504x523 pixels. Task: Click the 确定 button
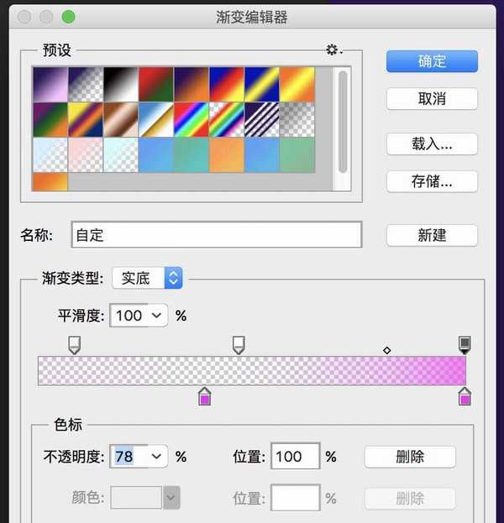pyautogui.click(x=432, y=61)
